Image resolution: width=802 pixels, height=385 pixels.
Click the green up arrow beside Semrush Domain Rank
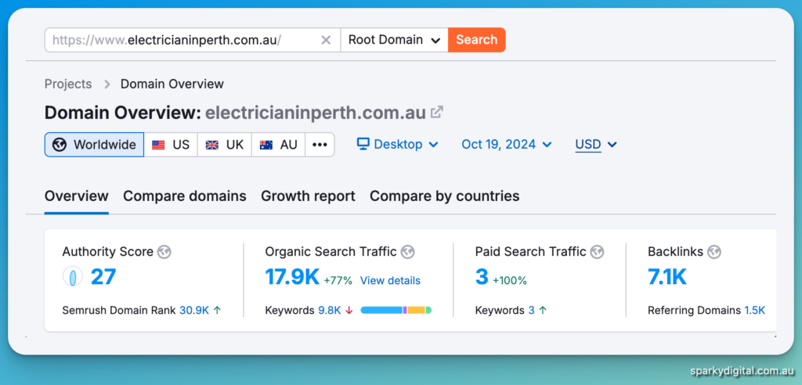click(217, 310)
